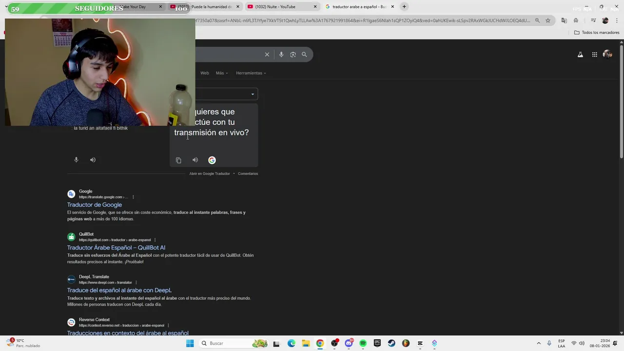Submit search with magnifier icon
Image resolution: width=624 pixels, height=351 pixels.
point(304,55)
